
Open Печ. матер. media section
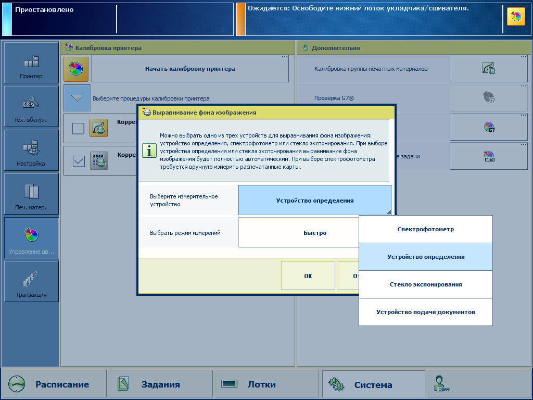pyautogui.click(x=31, y=194)
